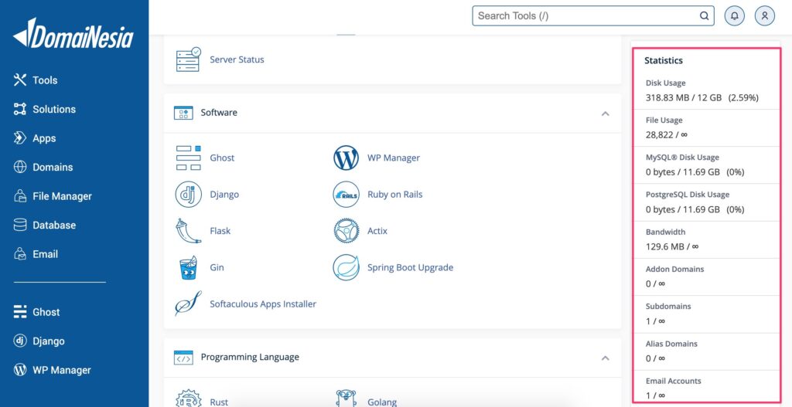Click the search magnifier icon
Image resolution: width=792 pixels, height=407 pixels.
point(704,15)
